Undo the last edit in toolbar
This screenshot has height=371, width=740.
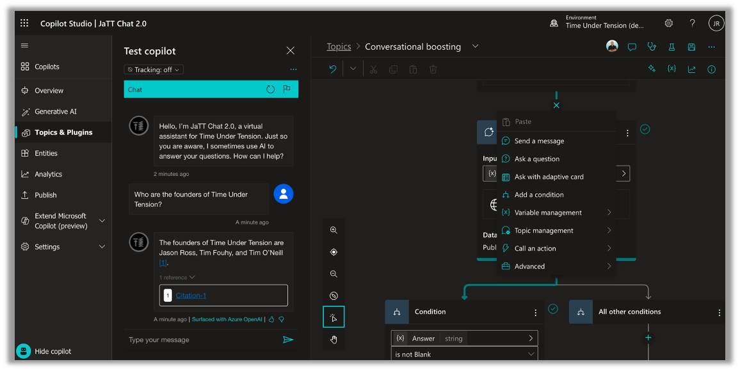(333, 69)
